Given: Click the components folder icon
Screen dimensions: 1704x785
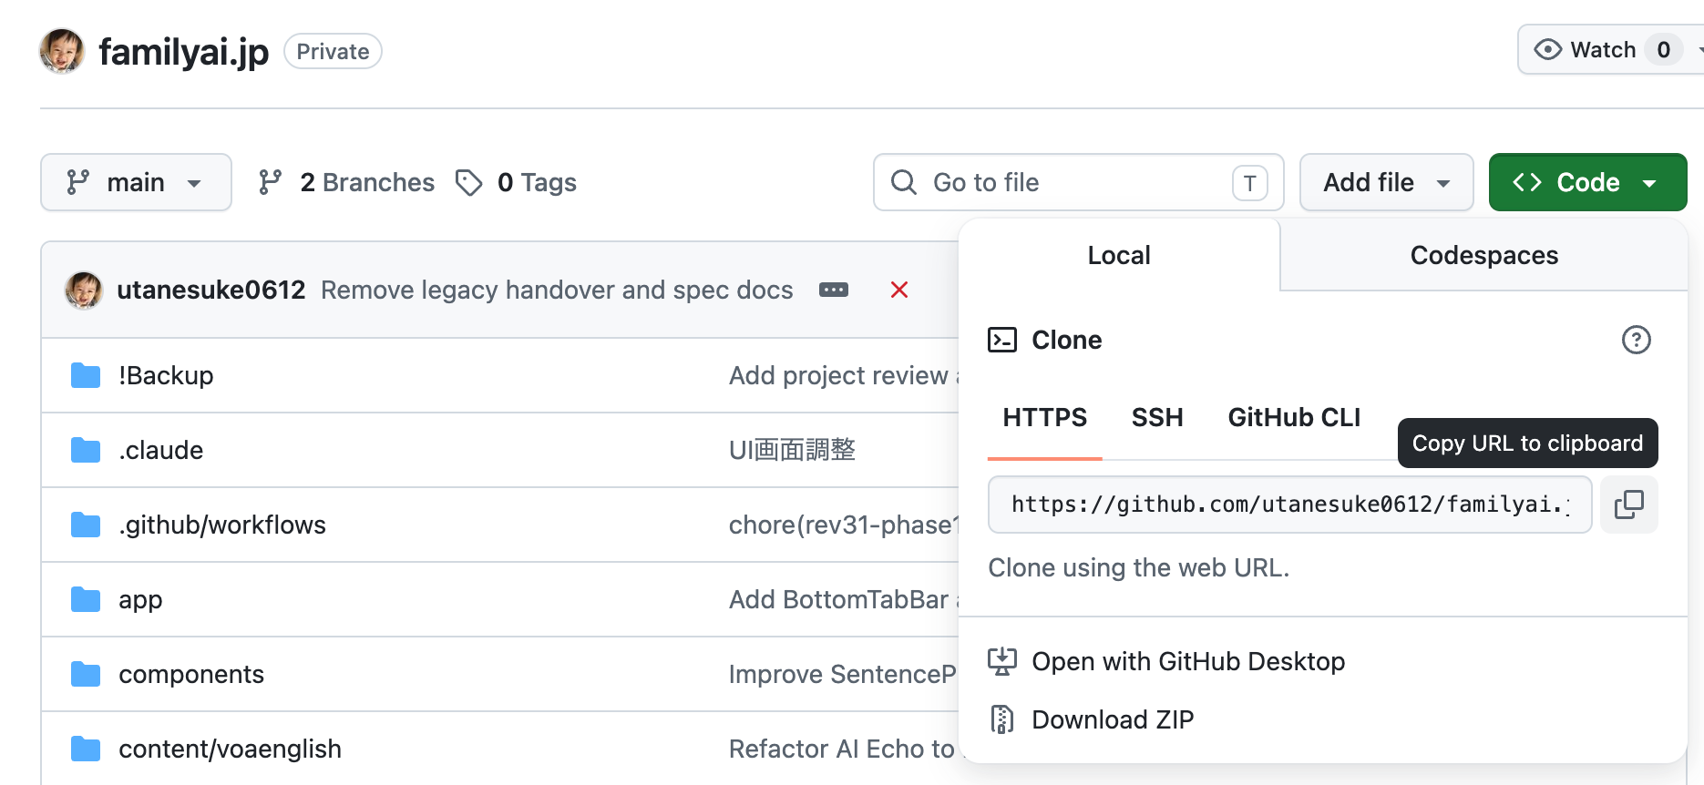Looking at the screenshot, I should 86,674.
